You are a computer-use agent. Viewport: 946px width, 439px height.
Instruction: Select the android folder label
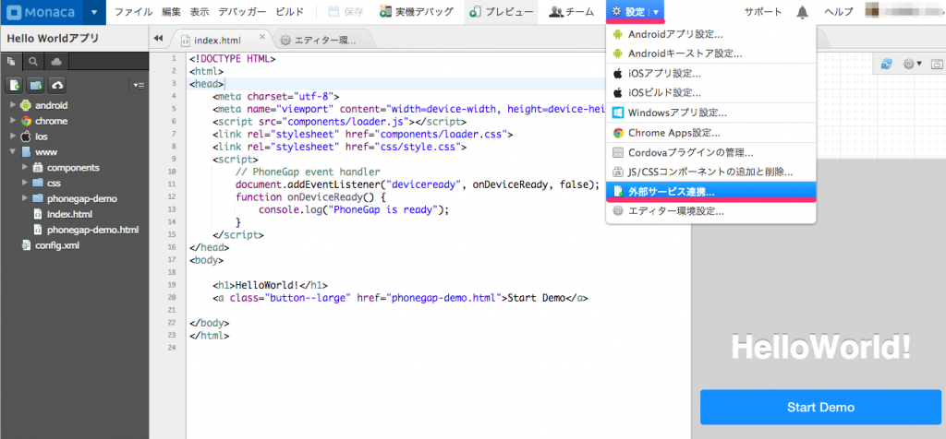coord(52,105)
